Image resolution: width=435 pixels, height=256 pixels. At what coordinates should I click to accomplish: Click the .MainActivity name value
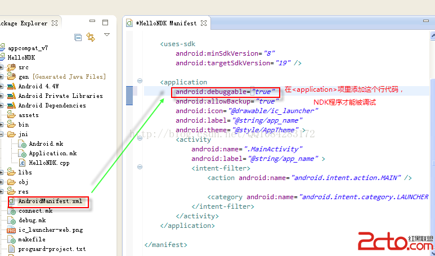click(273, 149)
